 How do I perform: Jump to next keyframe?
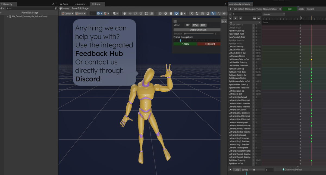pos(259,18)
